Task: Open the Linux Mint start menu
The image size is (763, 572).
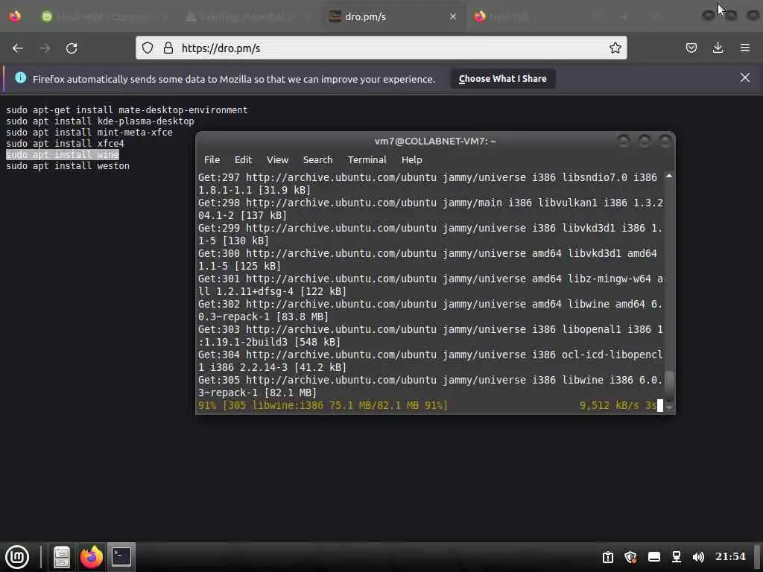Action: [x=17, y=557]
